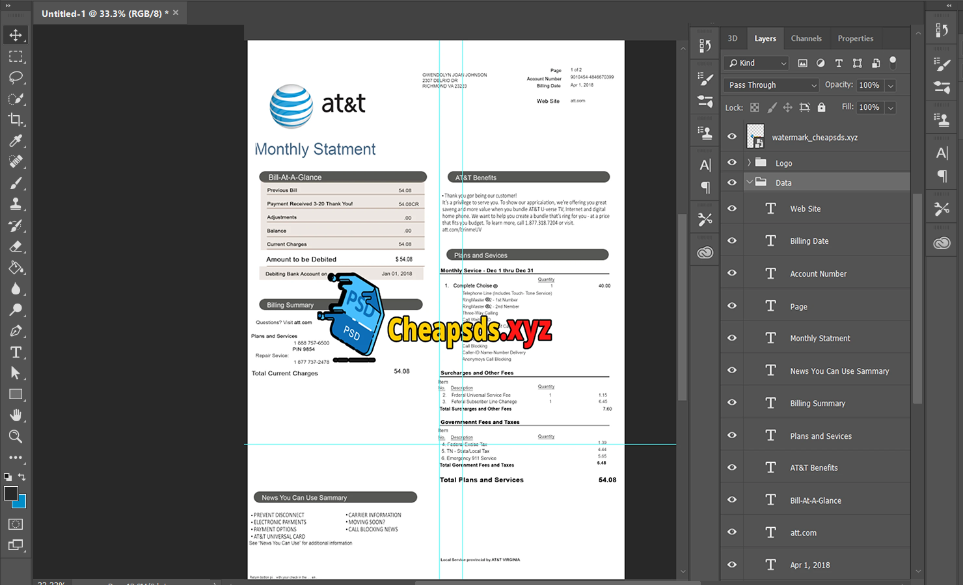Viewport: 963px width, 585px height.
Task: Select the Monthly Statment text layer
Action: click(x=820, y=338)
